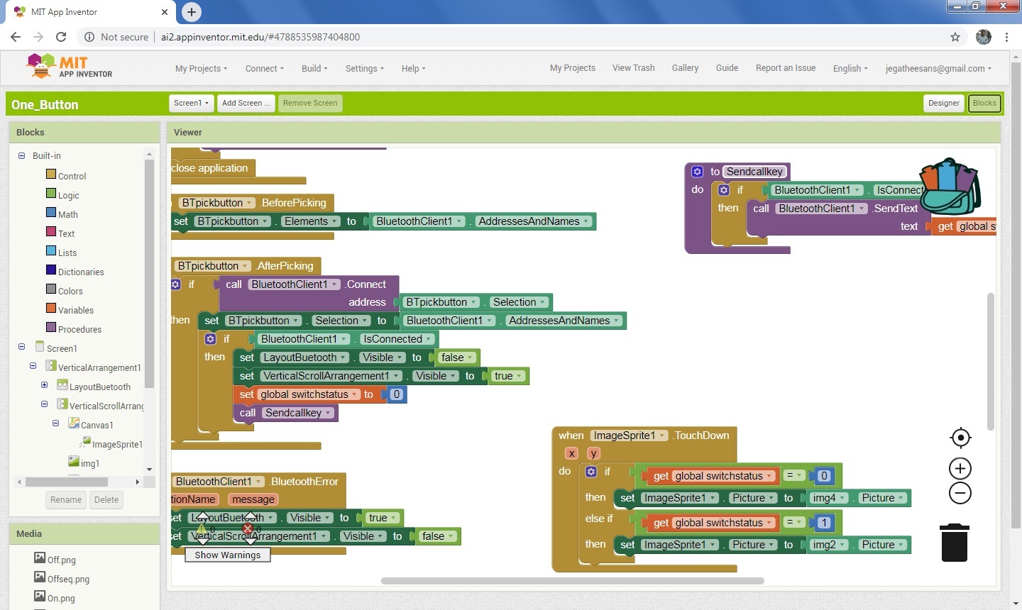Open the Build menu

[313, 68]
